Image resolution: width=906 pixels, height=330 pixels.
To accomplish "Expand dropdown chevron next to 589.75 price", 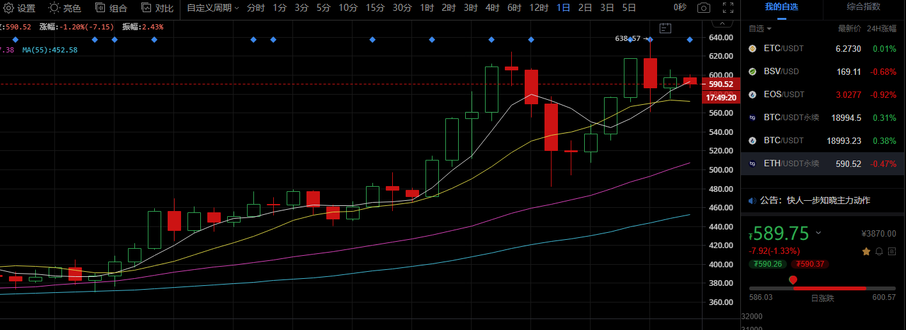I will [818, 233].
